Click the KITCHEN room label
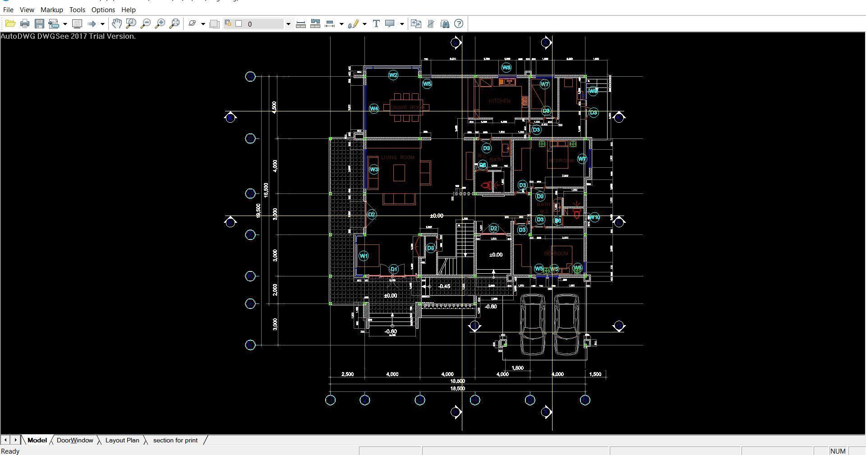 tap(499, 101)
